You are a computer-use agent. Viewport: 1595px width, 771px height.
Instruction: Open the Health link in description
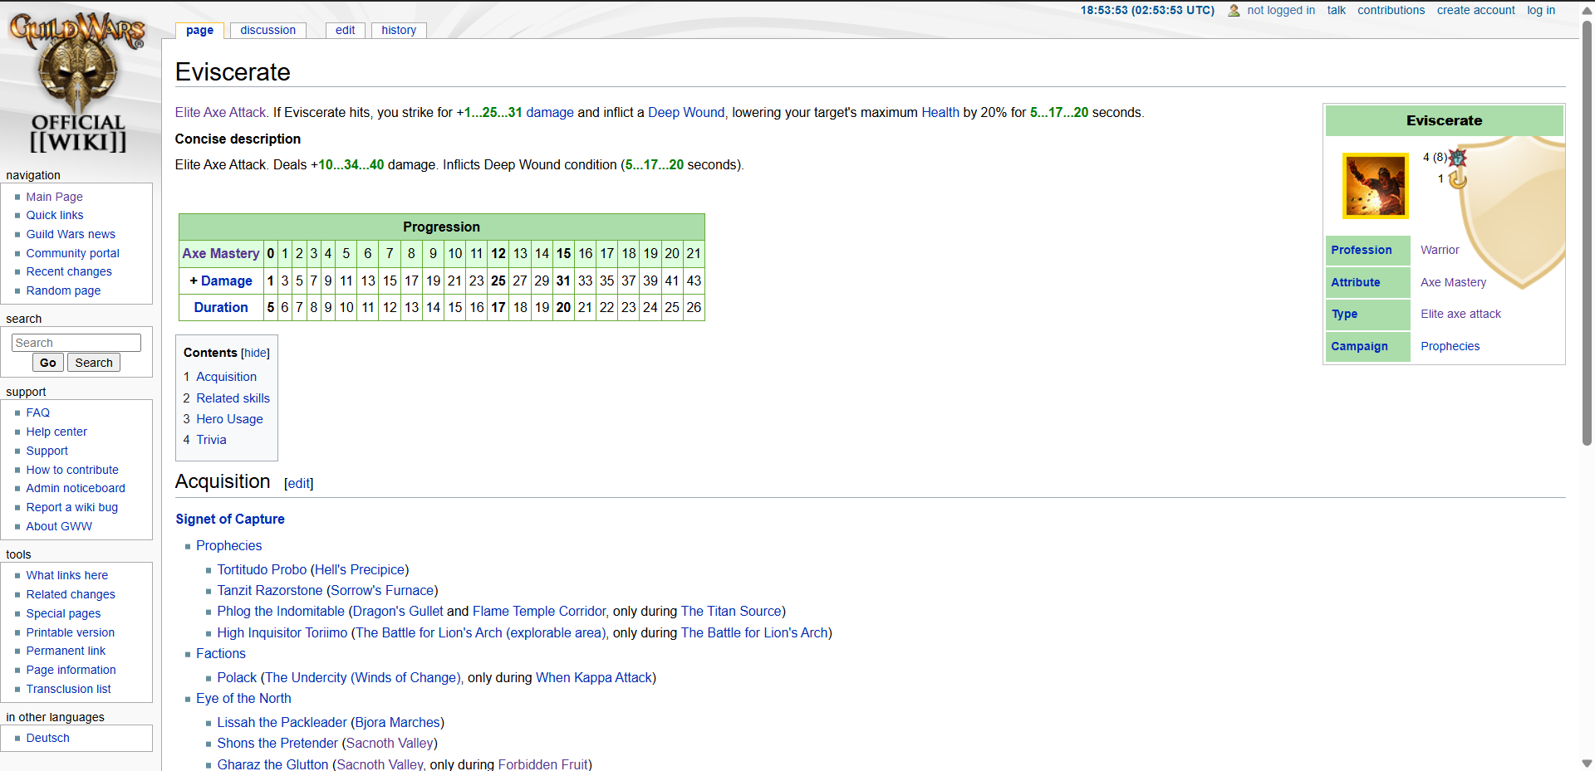[940, 112]
